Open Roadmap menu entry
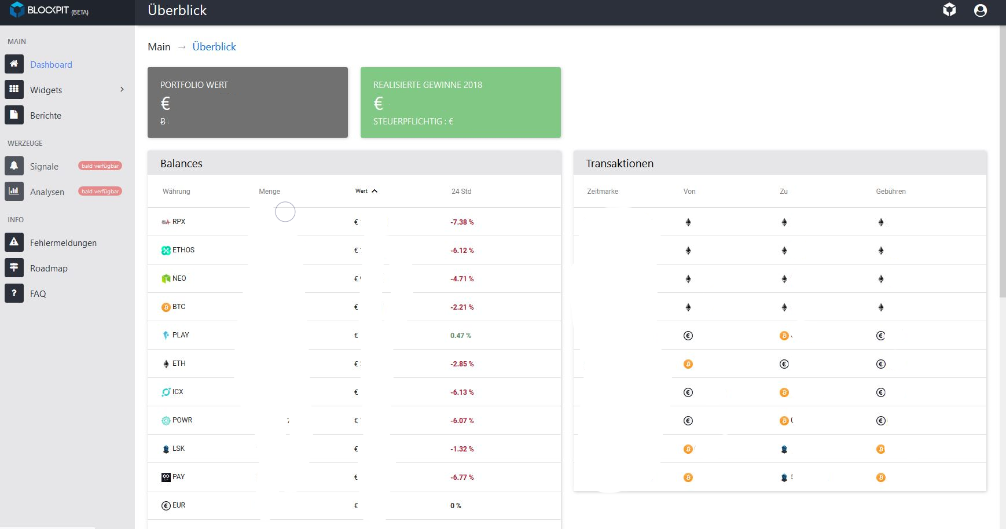The height and width of the screenshot is (529, 1006). pyautogui.click(x=49, y=269)
